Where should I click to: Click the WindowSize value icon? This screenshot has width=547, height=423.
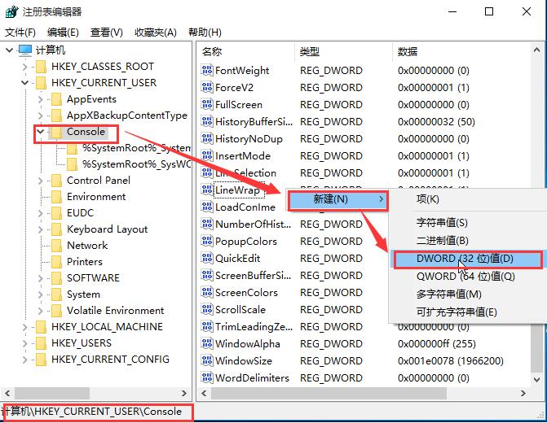[207, 361]
